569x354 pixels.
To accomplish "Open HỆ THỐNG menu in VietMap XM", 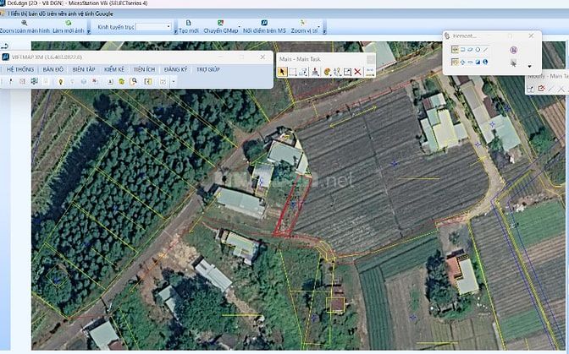I will tap(20, 69).
